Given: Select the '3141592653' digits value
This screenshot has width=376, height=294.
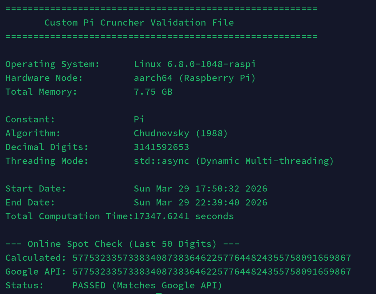Looking at the screenshot, I should tap(161, 147).
